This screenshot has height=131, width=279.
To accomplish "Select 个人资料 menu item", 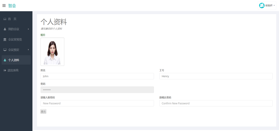I will (x=16, y=60).
